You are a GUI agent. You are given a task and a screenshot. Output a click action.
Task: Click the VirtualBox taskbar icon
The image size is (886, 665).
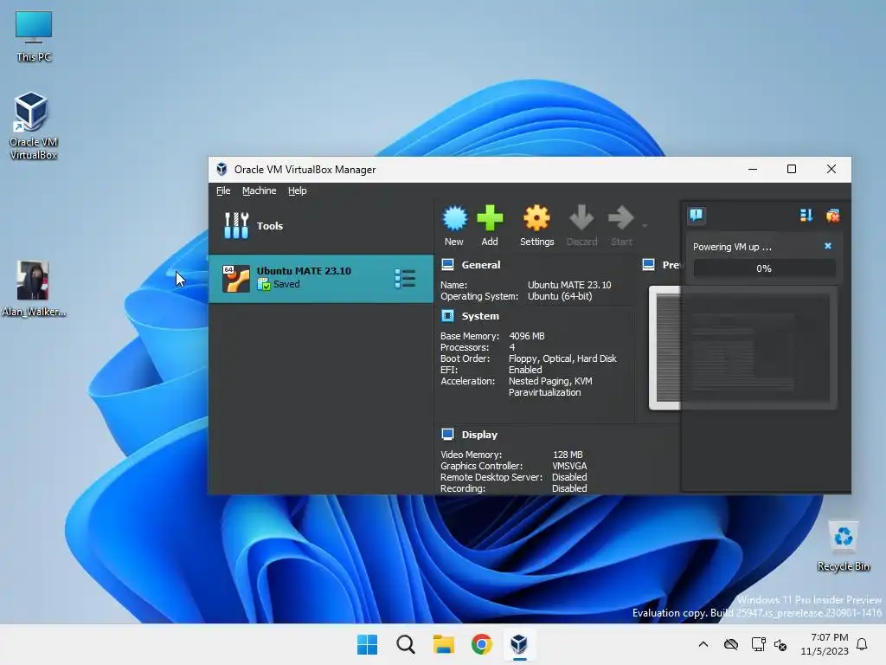pyautogui.click(x=519, y=644)
